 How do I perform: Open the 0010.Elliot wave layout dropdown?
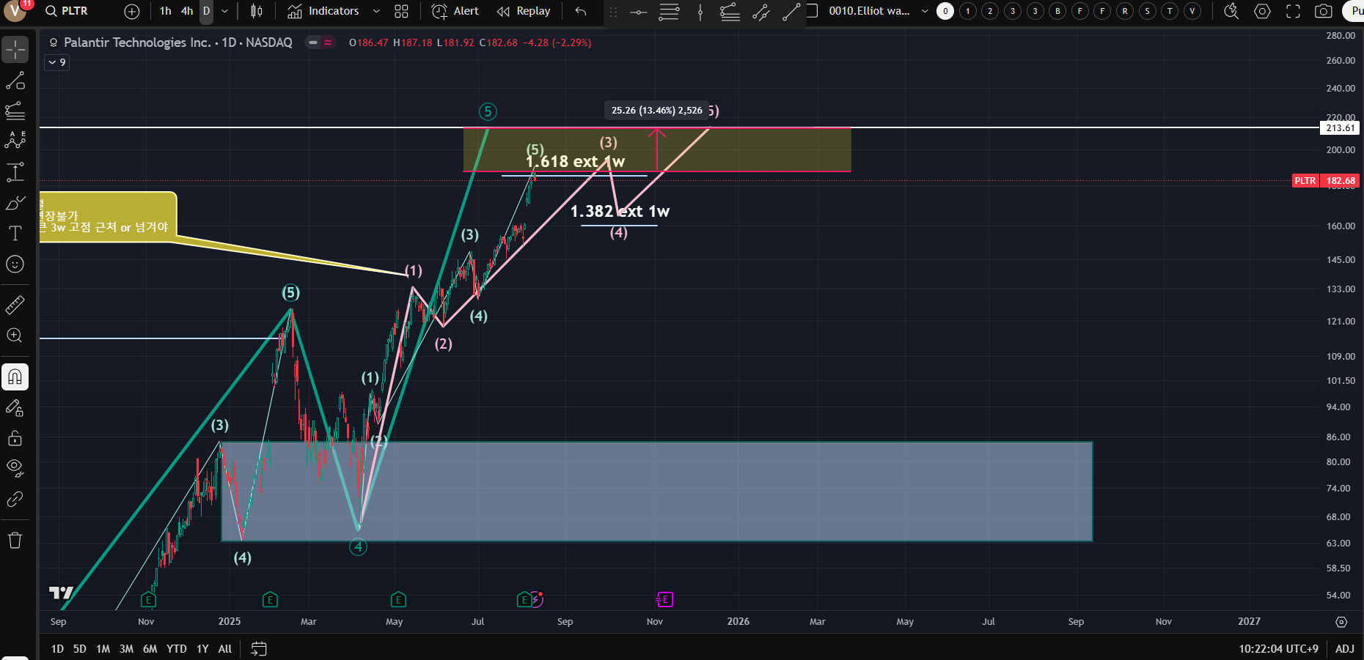click(x=924, y=11)
